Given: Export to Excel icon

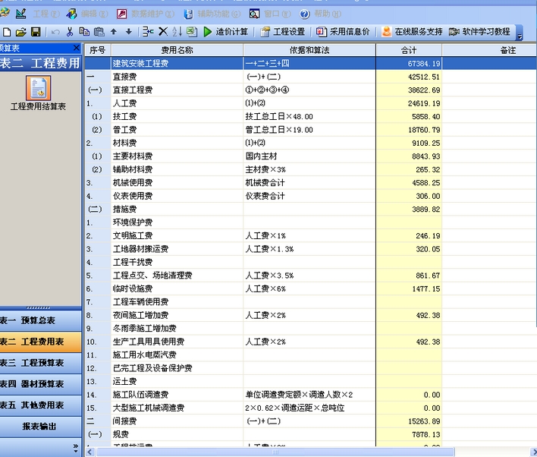Looking at the screenshot, I should [192, 32].
